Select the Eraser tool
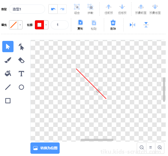The width and height of the screenshot is (168, 156). click(x=21, y=60)
